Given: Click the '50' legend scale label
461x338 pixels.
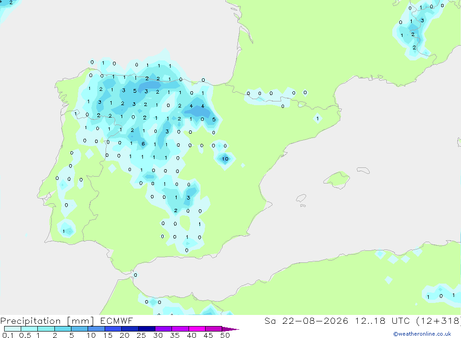Looking at the screenshot, I should 225,335.
